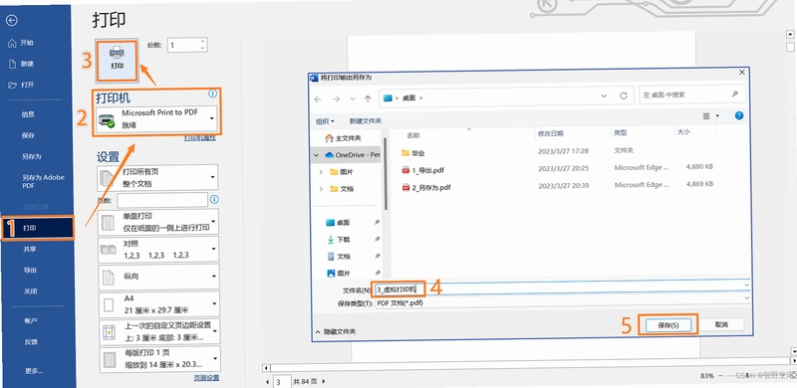The image size is (797, 388).
Task: Click the info icon beside the pages field
Action: pos(214,199)
